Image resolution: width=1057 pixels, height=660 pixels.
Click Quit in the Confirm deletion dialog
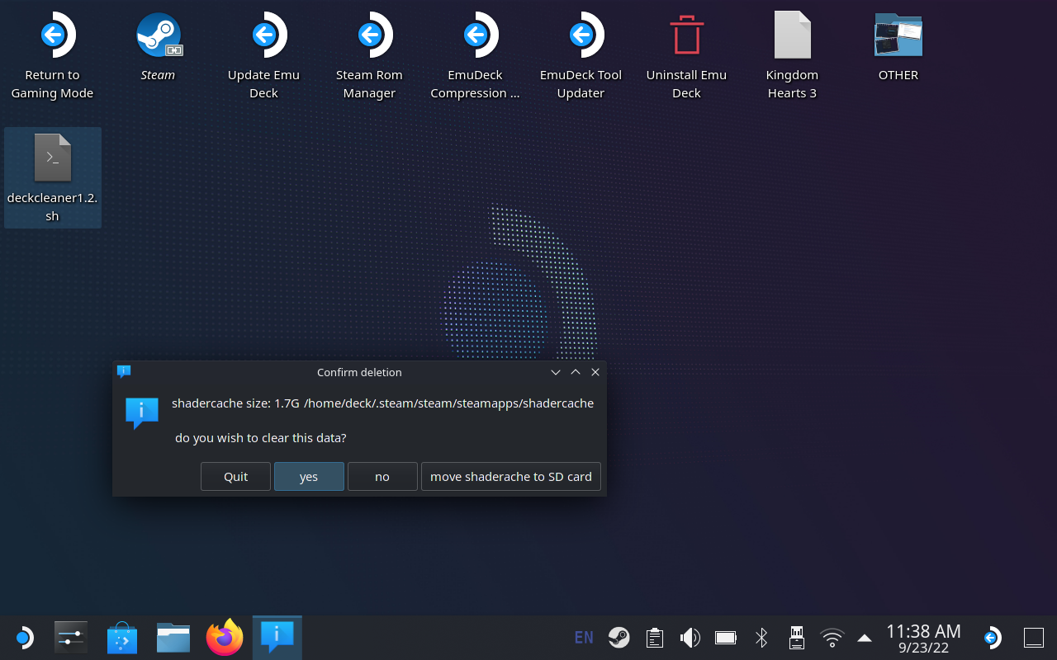coord(235,477)
